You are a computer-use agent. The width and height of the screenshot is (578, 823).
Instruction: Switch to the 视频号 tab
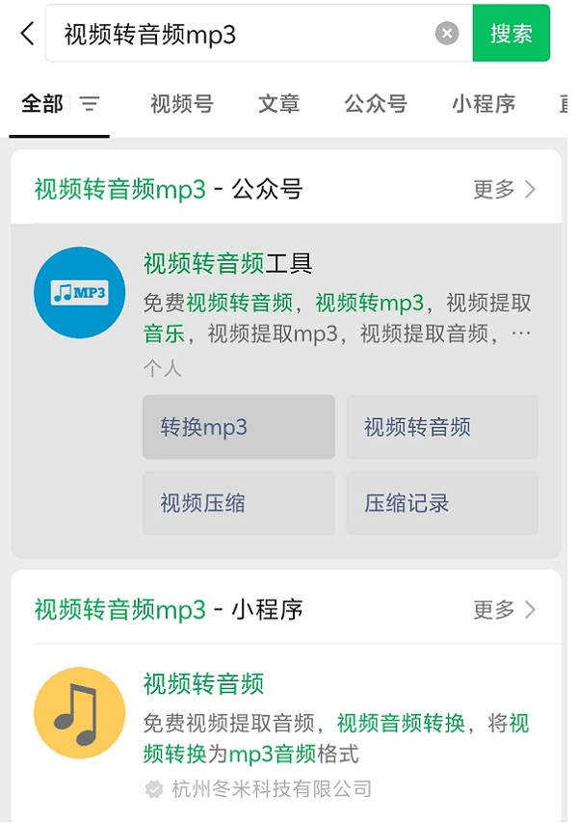179,104
